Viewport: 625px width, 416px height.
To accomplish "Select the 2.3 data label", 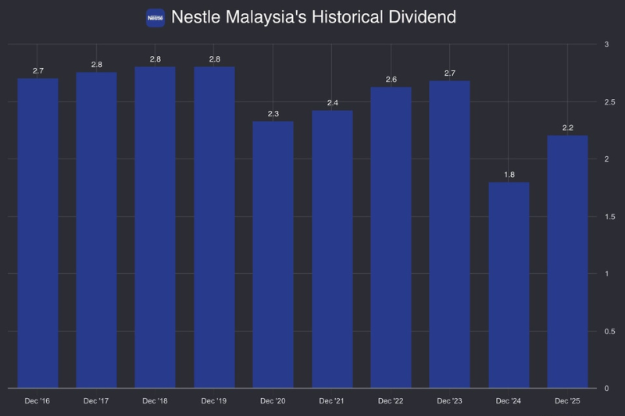I will point(273,114).
